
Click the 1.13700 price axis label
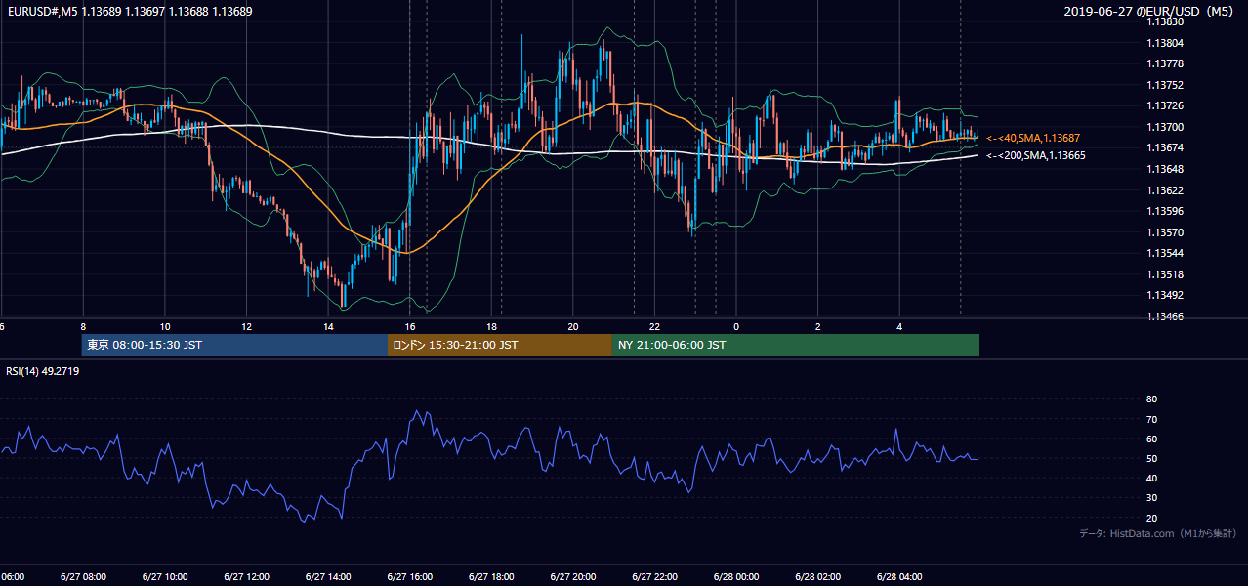click(x=1164, y=127)
